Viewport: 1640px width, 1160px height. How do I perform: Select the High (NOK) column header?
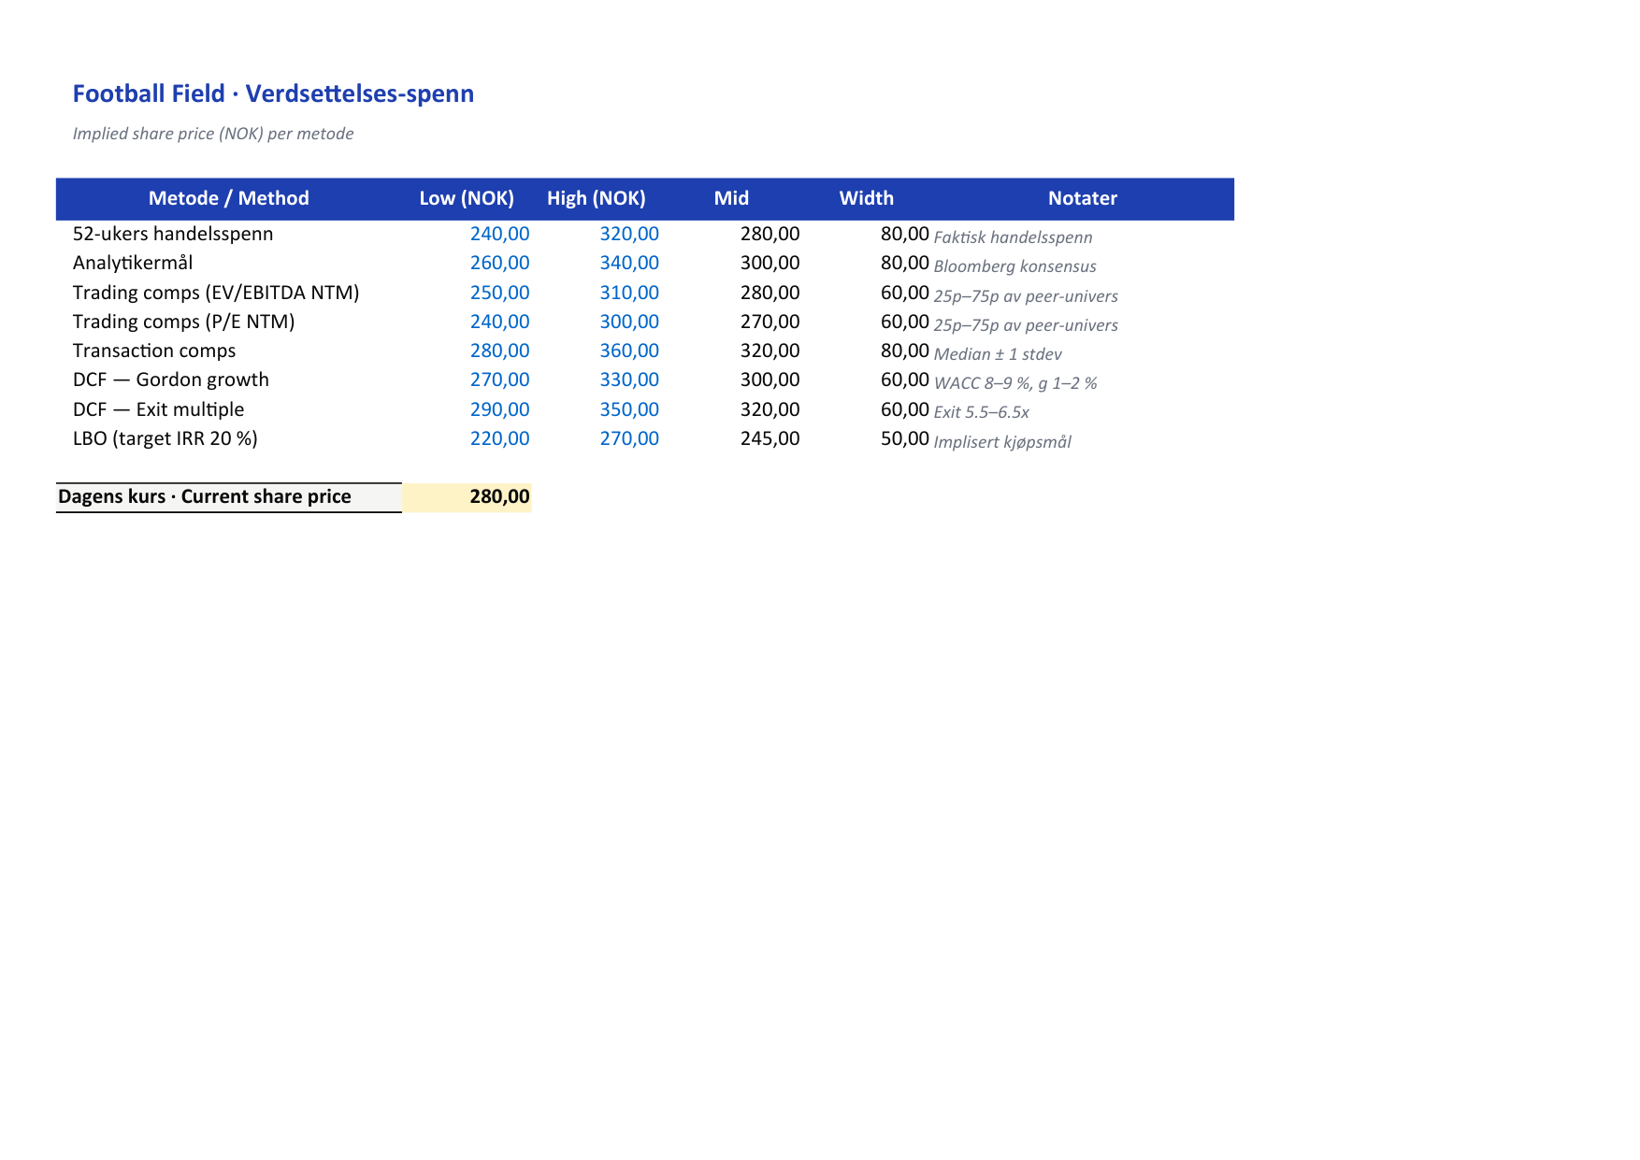pos(597,198)
